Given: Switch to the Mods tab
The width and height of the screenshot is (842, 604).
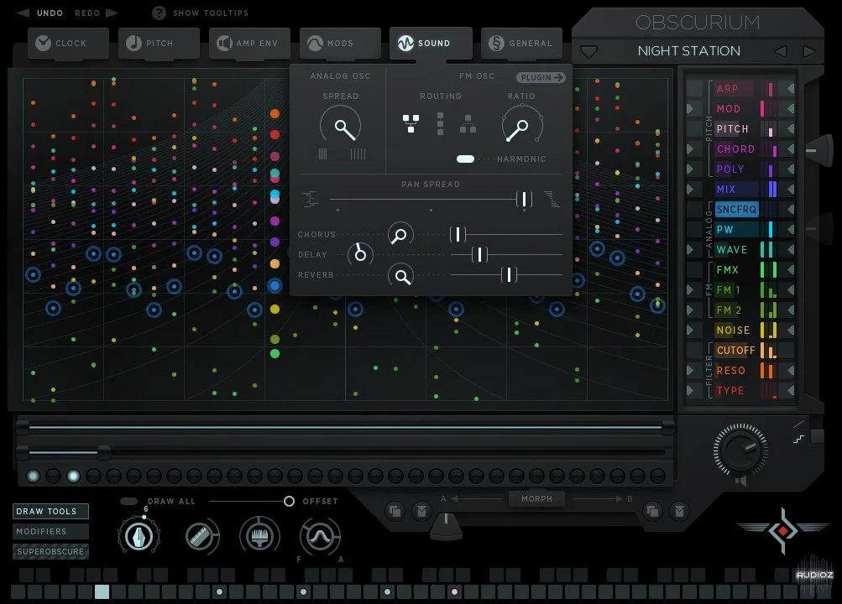Looking at the screenshot, I should coord(341,43).
